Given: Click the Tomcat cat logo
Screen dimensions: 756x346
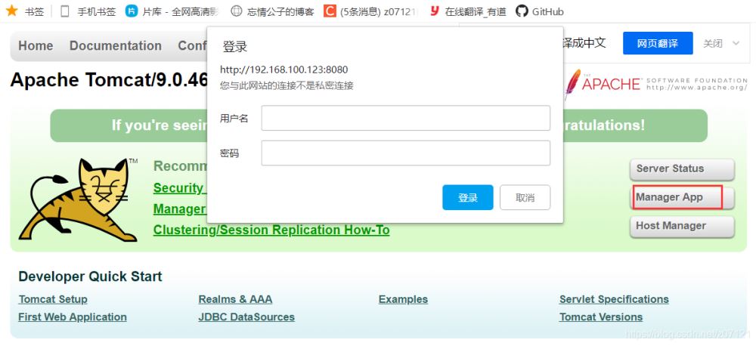Looking at the screenshot, I should [x=78, y=200].
